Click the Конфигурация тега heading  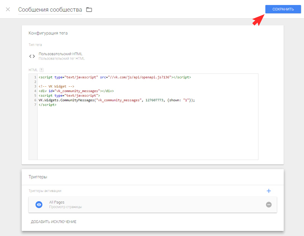click(x=48, y=33)
